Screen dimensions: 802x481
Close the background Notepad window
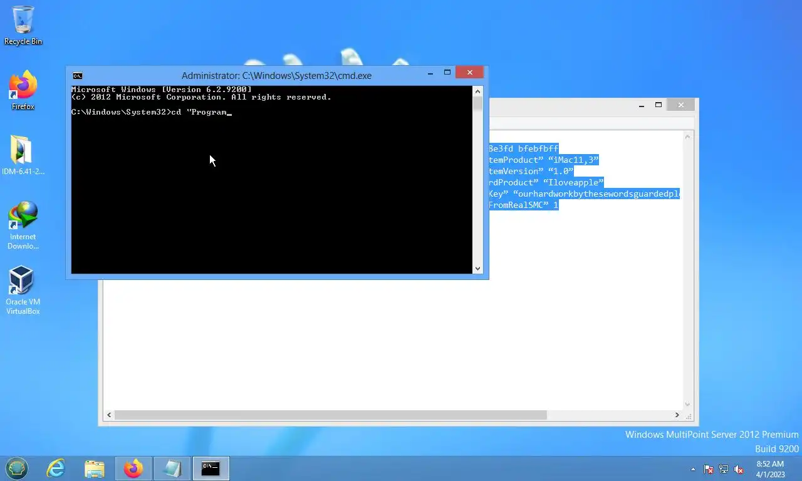coord(681,105)
